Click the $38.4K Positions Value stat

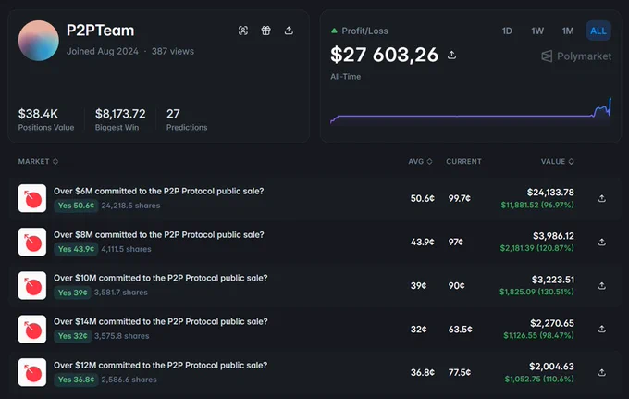[46, 119]
